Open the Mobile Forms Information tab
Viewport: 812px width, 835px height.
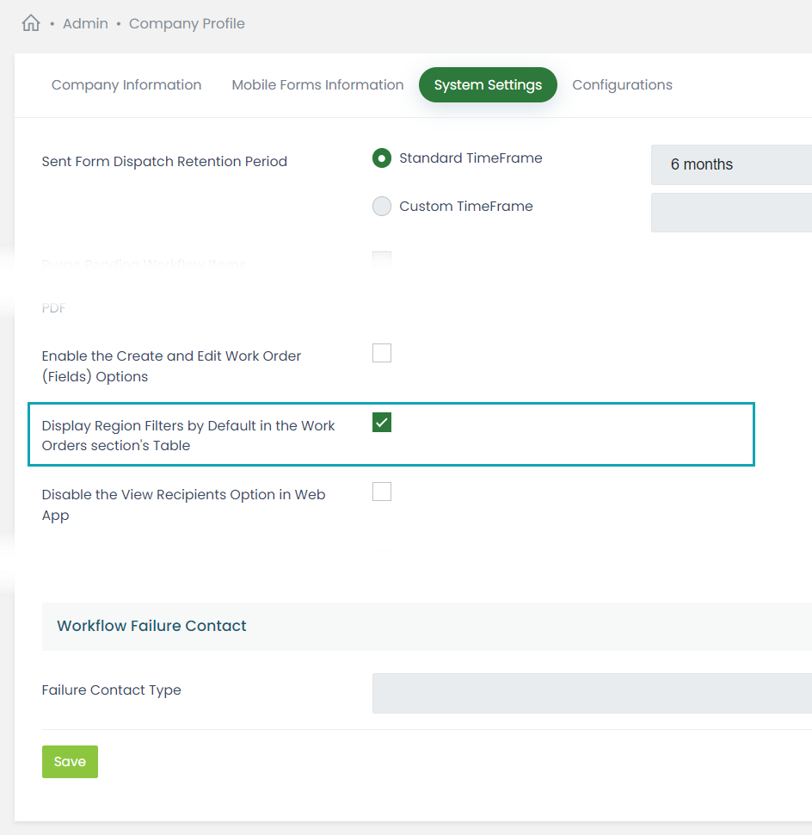click(317, 84)
